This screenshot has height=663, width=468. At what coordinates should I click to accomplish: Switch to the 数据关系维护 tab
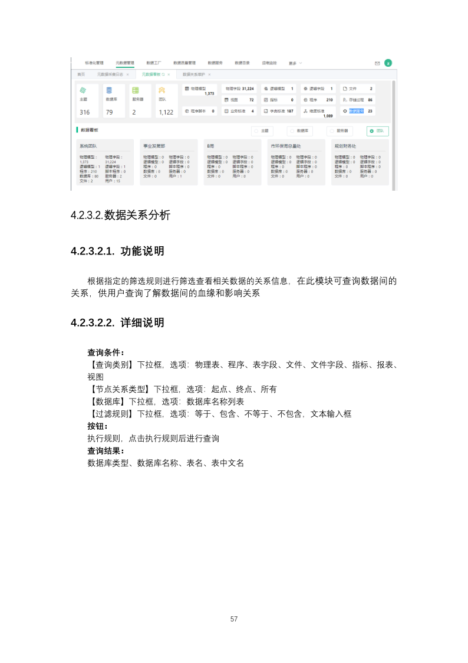tap(194, 74)
